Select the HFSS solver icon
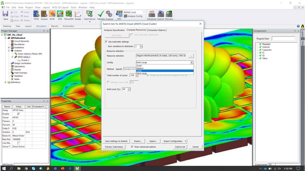This screenshot has height=171, width=305. pos(36,15)
